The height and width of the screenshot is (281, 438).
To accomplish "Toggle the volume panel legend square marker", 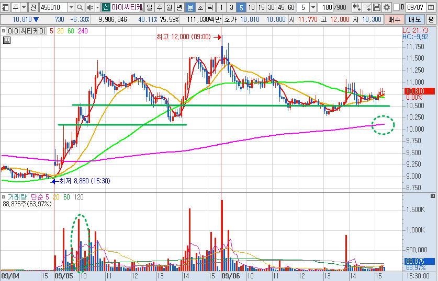I will coord(3,197).
